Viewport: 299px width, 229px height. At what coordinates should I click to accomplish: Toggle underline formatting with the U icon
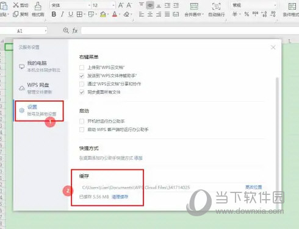(71, 14)
